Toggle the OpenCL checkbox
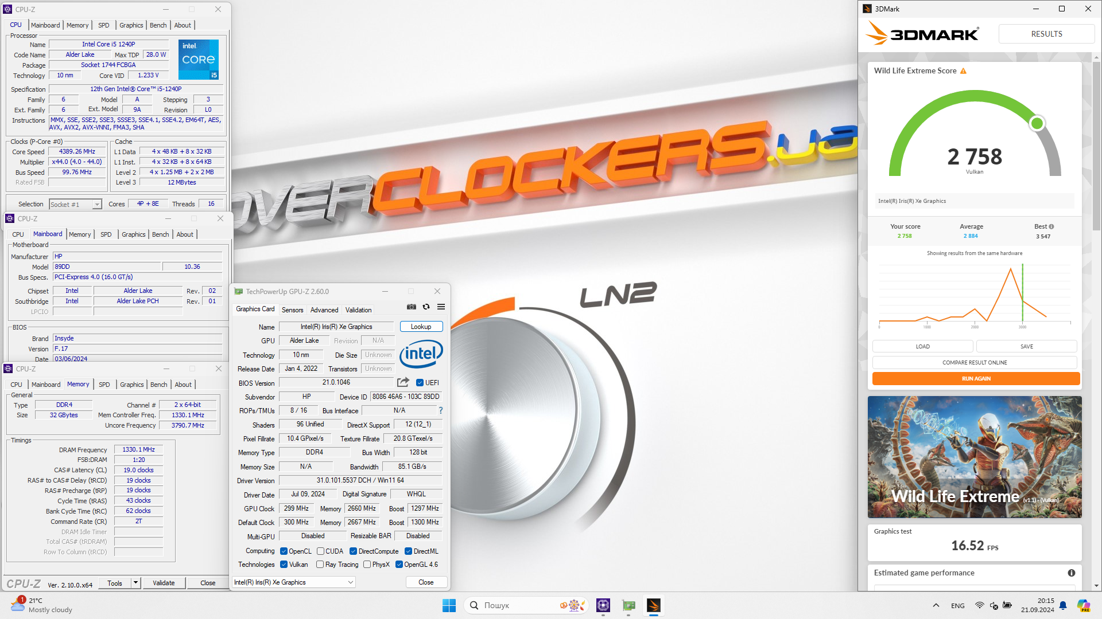 284,551
